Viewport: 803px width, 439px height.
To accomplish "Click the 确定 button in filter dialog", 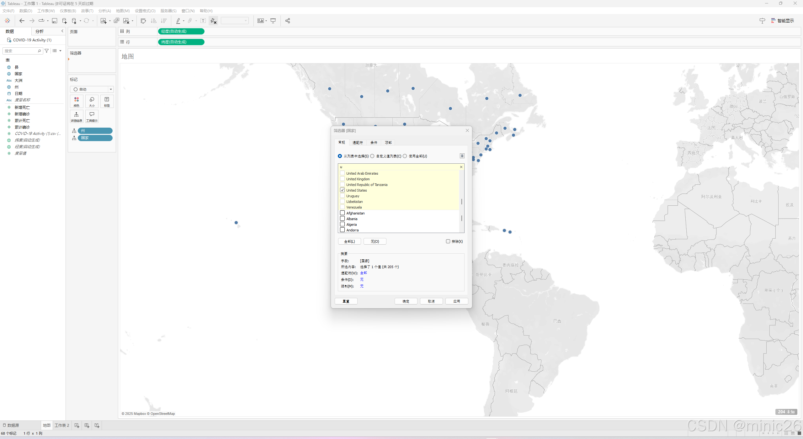I will pyautogui.click(x=406, y=301).
